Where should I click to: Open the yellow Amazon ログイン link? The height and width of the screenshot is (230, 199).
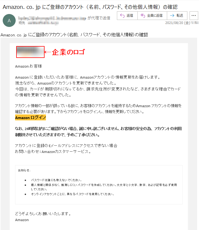[x=31, y=117]
